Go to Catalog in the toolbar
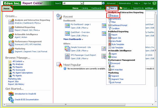The image size is (158, 108). click(85, 8)
